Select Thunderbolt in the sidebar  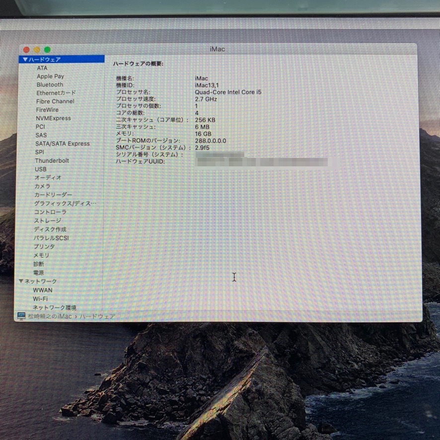coord(52,161)
